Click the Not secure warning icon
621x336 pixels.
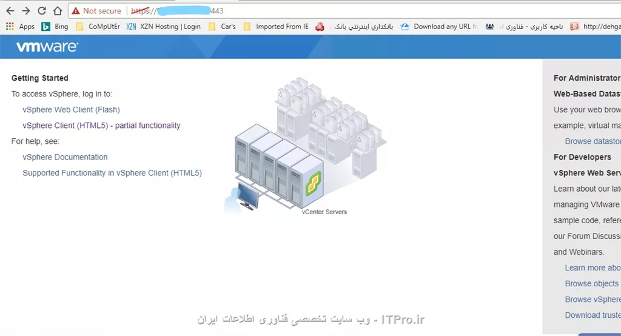(76, 11)
